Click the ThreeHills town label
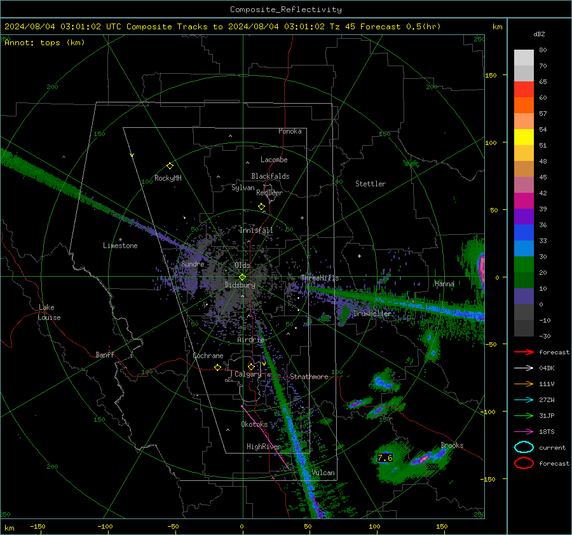This screenshot has height=535, width=572. (320, 278)
